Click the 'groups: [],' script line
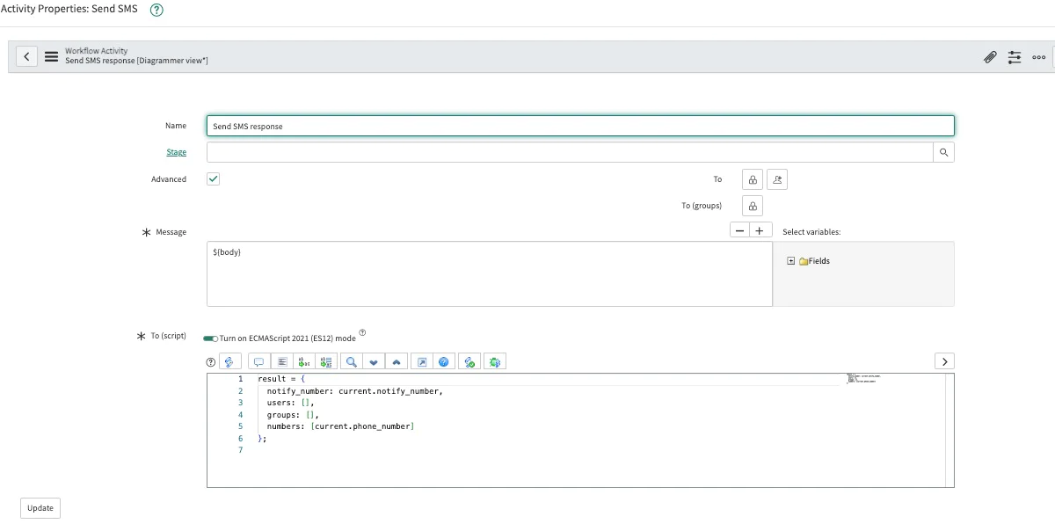The height and width of the screenshot is (524, 1055). pyautogui.click(x=294, y=414)
